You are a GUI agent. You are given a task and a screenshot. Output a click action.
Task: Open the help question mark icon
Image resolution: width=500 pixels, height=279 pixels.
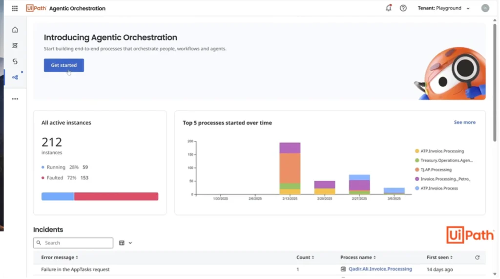pyautogui.click(x=403, y=8)
